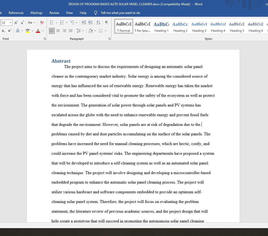Apply yellow text highlight color
268x236 pixels.
pyautogui.click(x=27, y=31)
